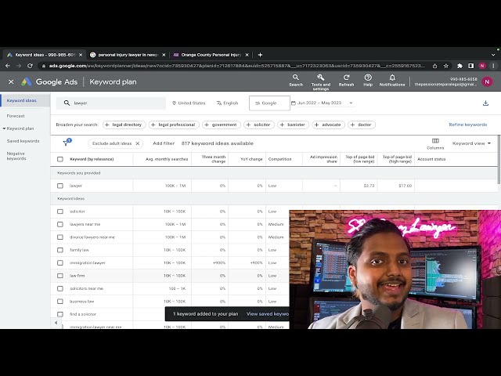Open the Chrome three-dot menu
501x376 pixels.
pos(494,66)
